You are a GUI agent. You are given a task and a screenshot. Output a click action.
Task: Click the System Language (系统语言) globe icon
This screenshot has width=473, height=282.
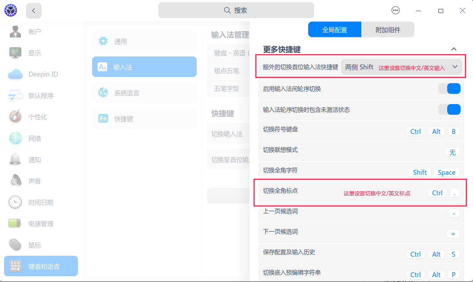103,92
